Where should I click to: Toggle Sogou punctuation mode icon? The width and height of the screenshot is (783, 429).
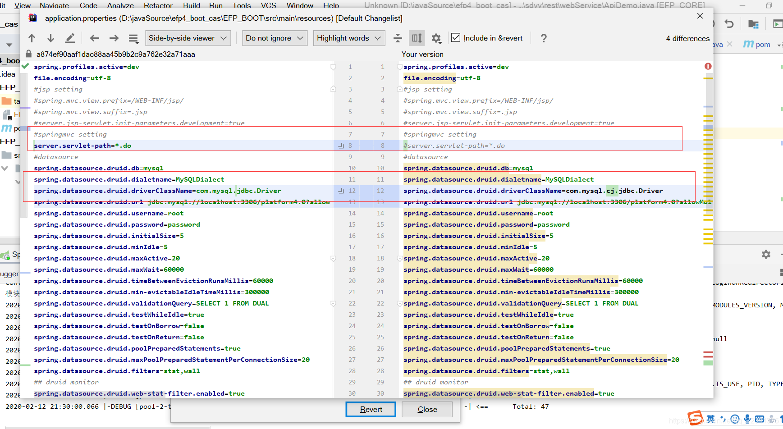click(x=723, y=419)
